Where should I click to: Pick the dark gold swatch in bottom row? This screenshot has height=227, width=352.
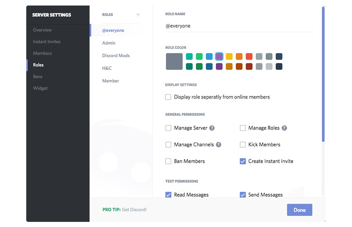coord(229,67)
